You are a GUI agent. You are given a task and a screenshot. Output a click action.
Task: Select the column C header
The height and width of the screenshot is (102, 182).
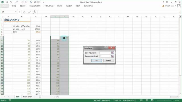click(36, 17)
